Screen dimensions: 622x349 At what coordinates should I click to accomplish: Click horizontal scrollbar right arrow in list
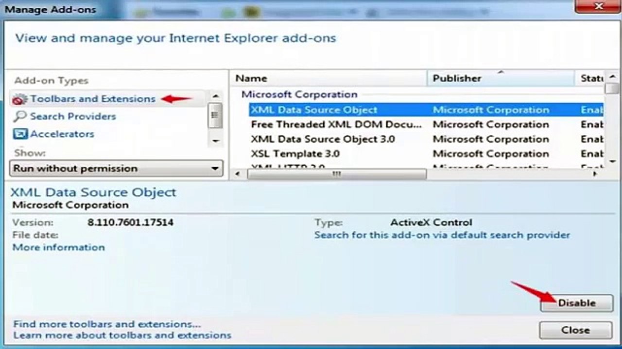[x=595, y=174]
